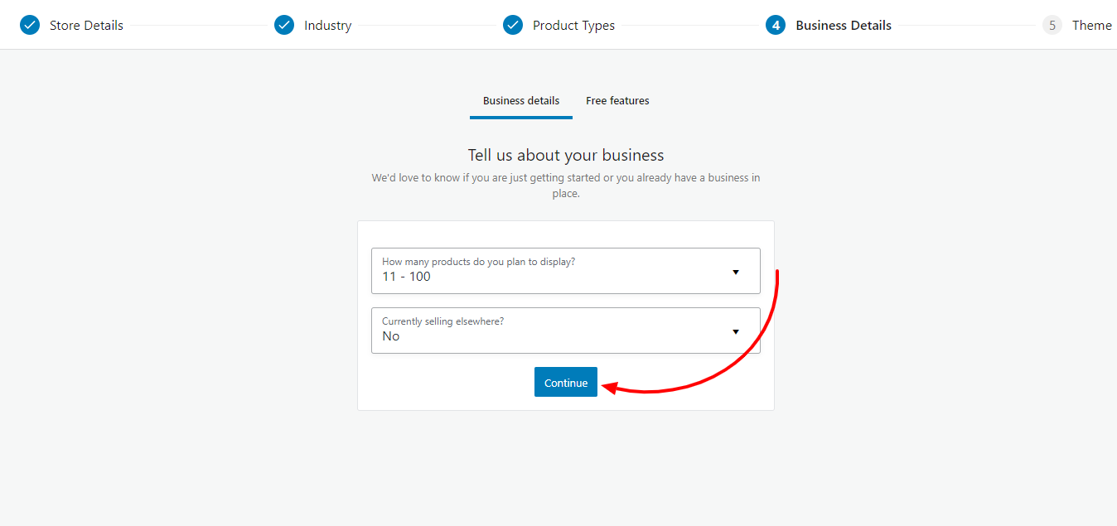1117x526 pixels.
Task: Click the Store Details completed checkmark icon
Action: (x=30, y=25)
